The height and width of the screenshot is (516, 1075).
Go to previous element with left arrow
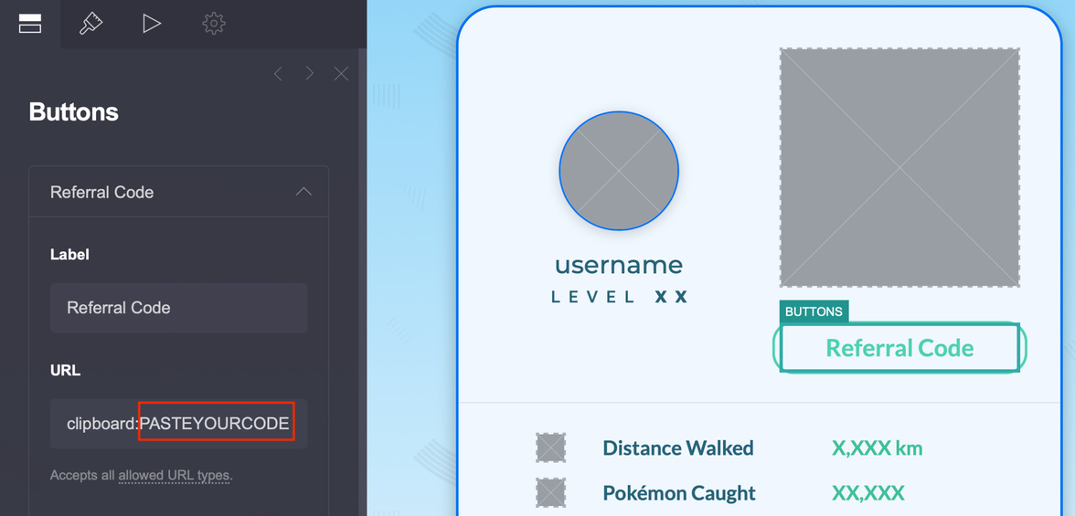click(x=278, y=73)
